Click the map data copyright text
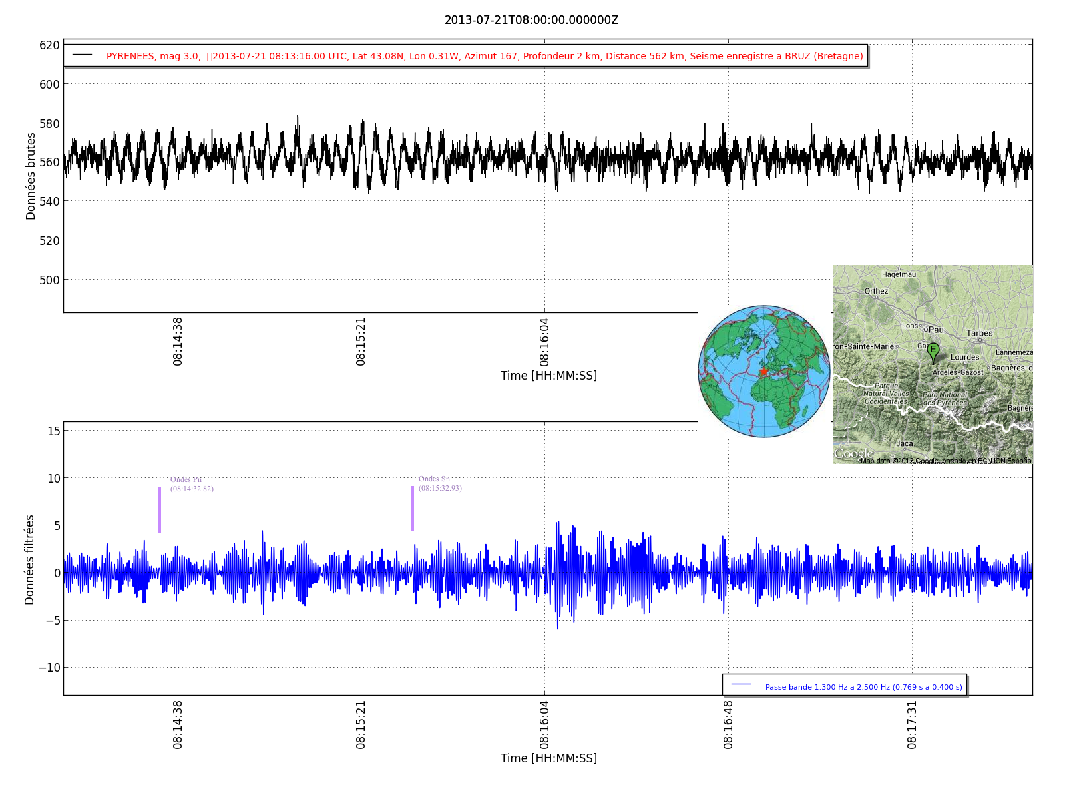This screenshot has height=791, width=1065. (x=945, y=461)
